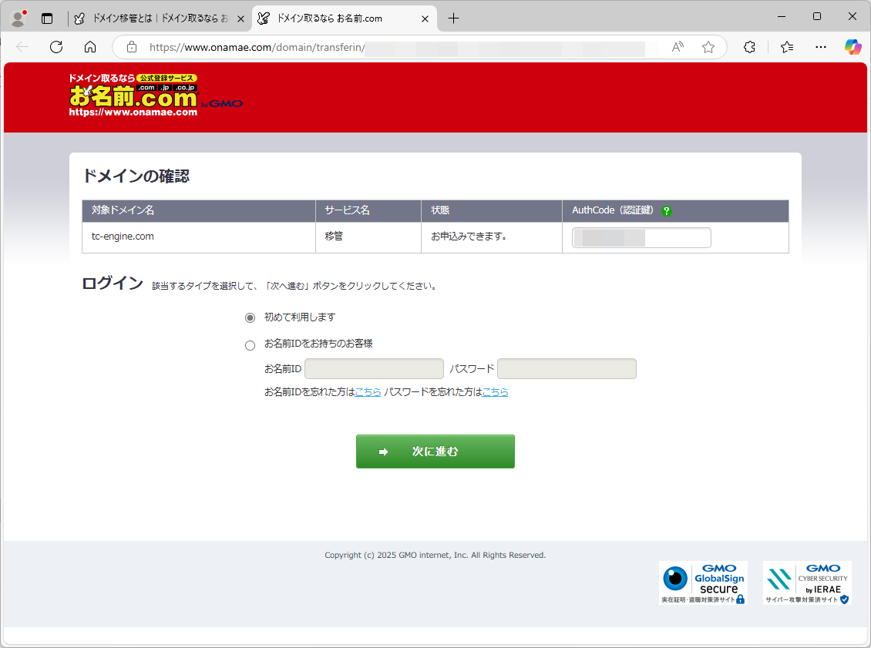Open Copilot icon in browser toolbar

[853, 47]
